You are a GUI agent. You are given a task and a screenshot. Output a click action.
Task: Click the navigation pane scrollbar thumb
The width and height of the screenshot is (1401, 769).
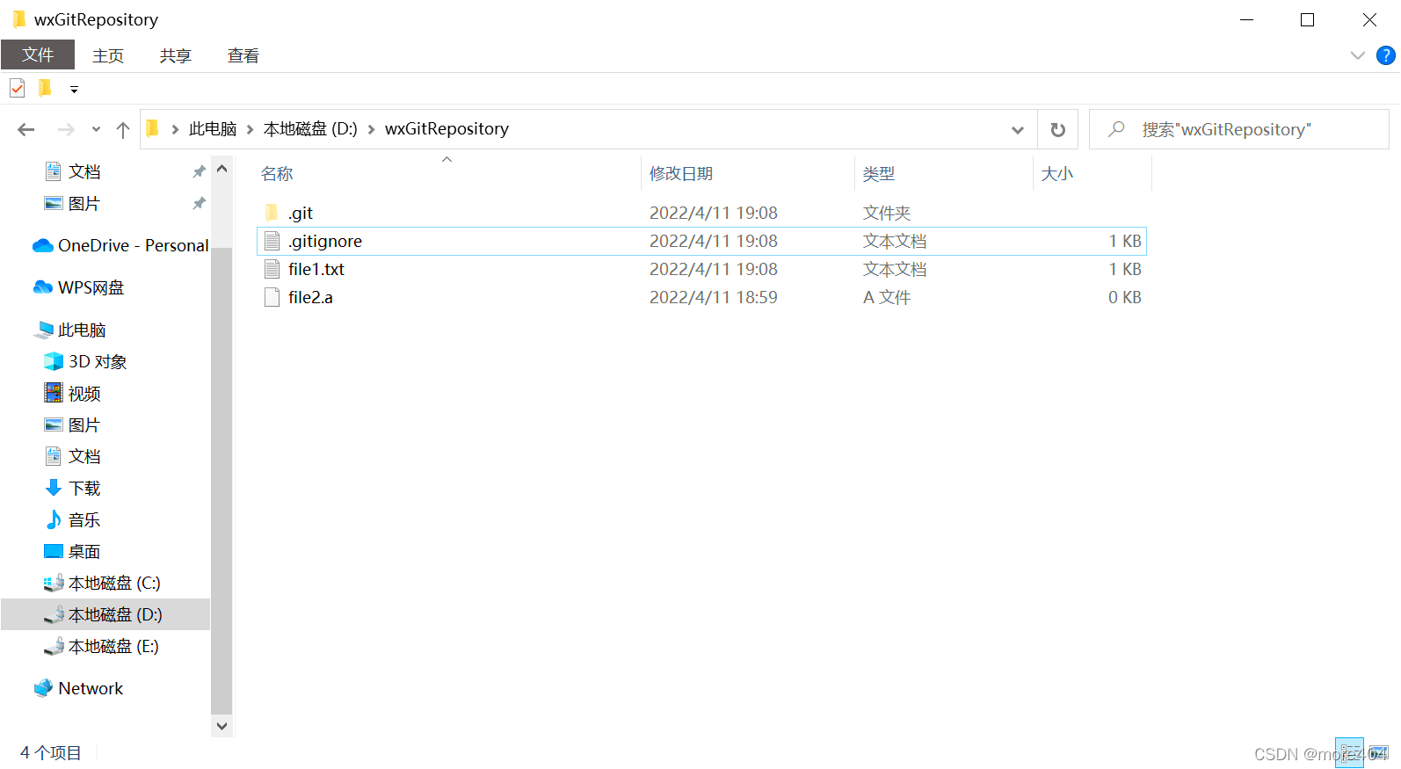tap(221, 480)
